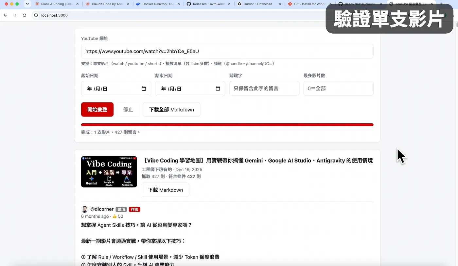Click the status text 完成：1 支影片、427 則留言

coord(111,132)
